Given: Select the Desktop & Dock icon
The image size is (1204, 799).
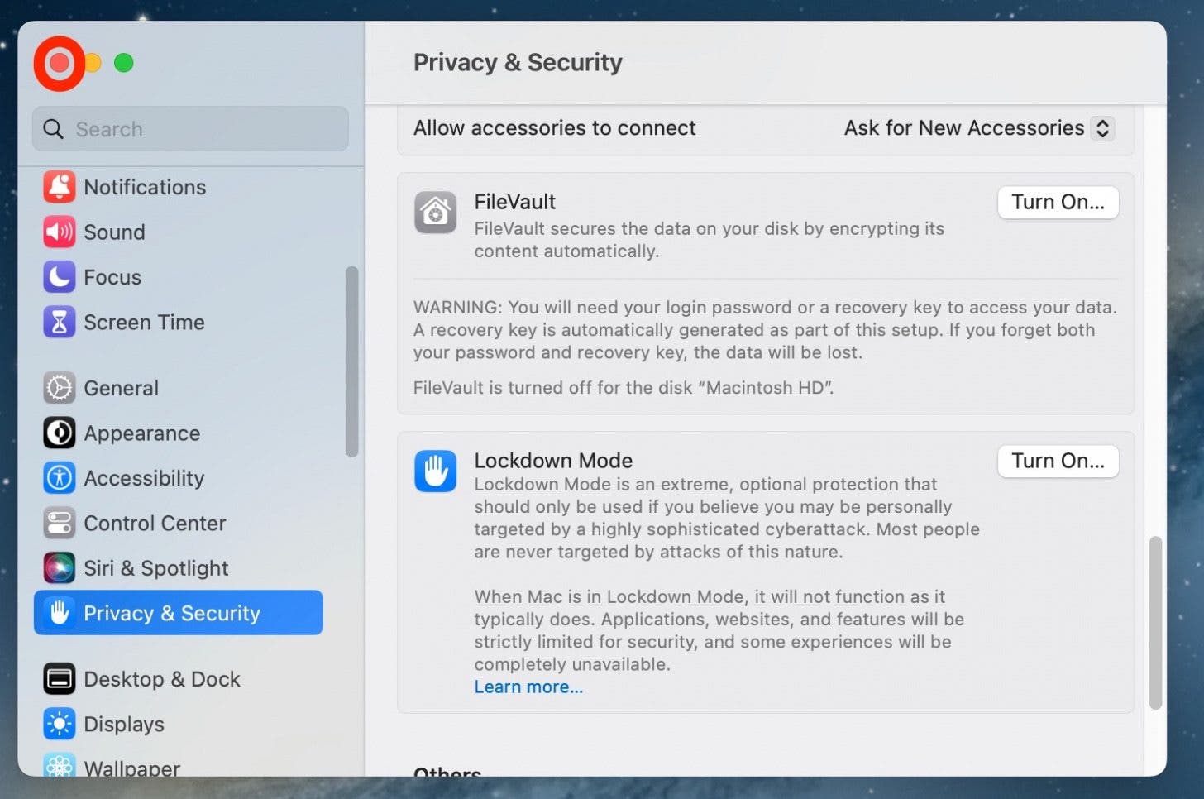Looking at the screenshot, I should click(60, 679).
